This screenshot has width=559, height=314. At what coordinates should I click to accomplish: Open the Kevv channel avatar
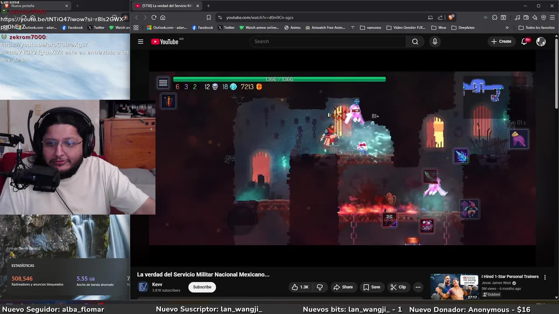[x=143, y=287]
